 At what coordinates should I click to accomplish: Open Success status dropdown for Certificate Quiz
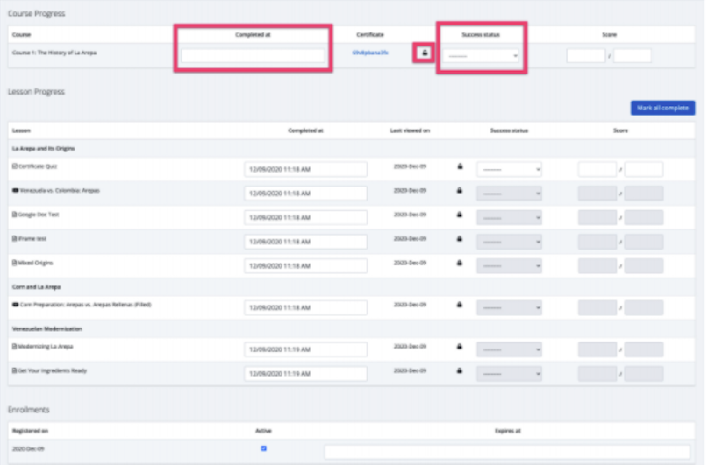509,169
